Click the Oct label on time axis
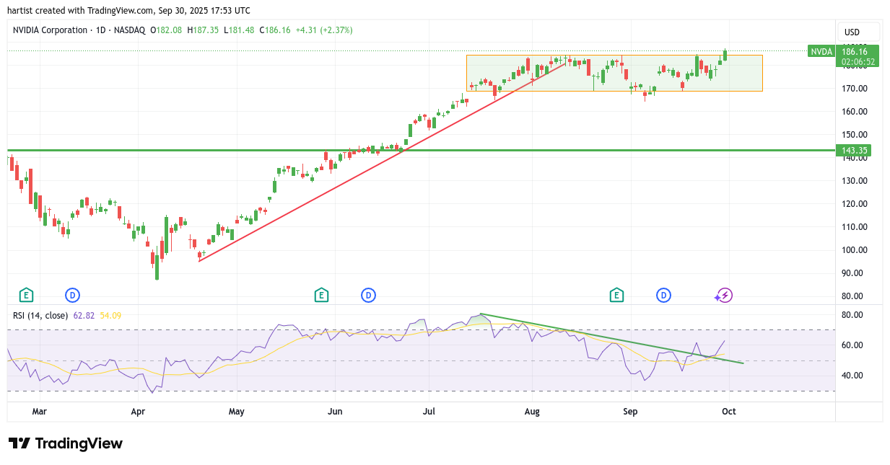 click(729, 412)
